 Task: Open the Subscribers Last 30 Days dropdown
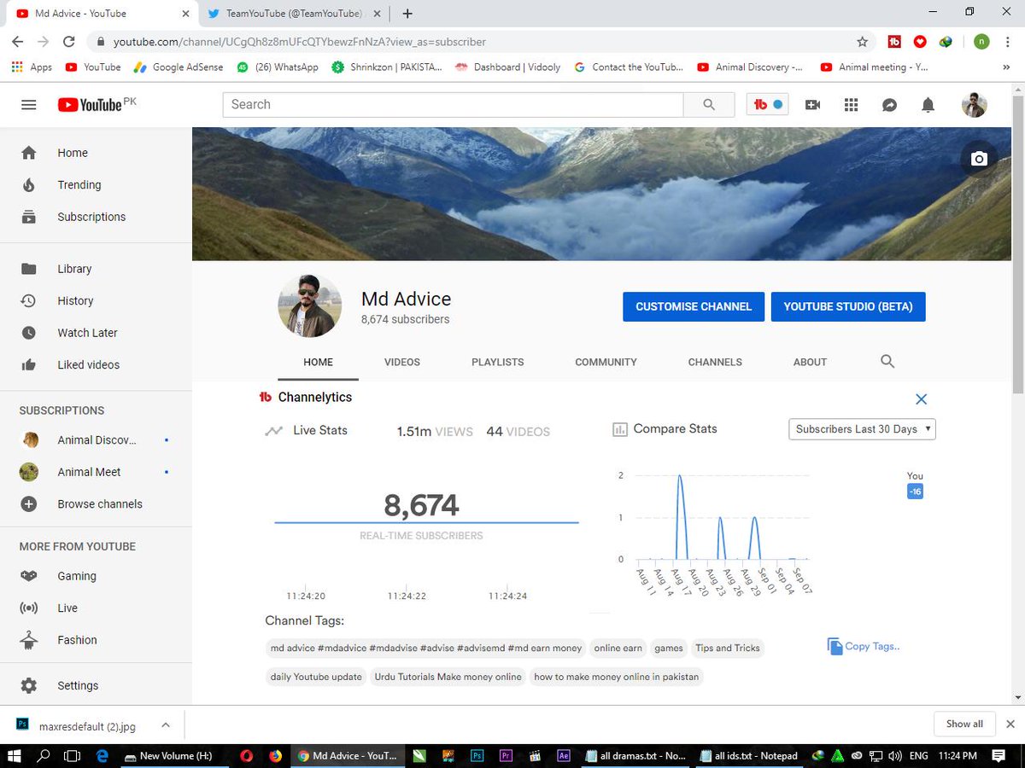862,429
